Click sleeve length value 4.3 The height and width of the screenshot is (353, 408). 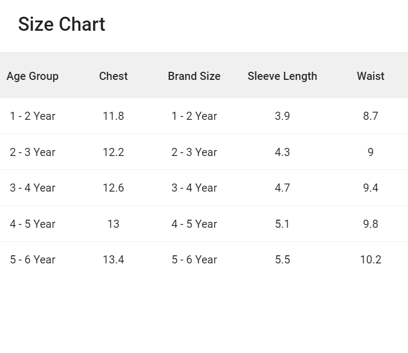click(282, 152)
